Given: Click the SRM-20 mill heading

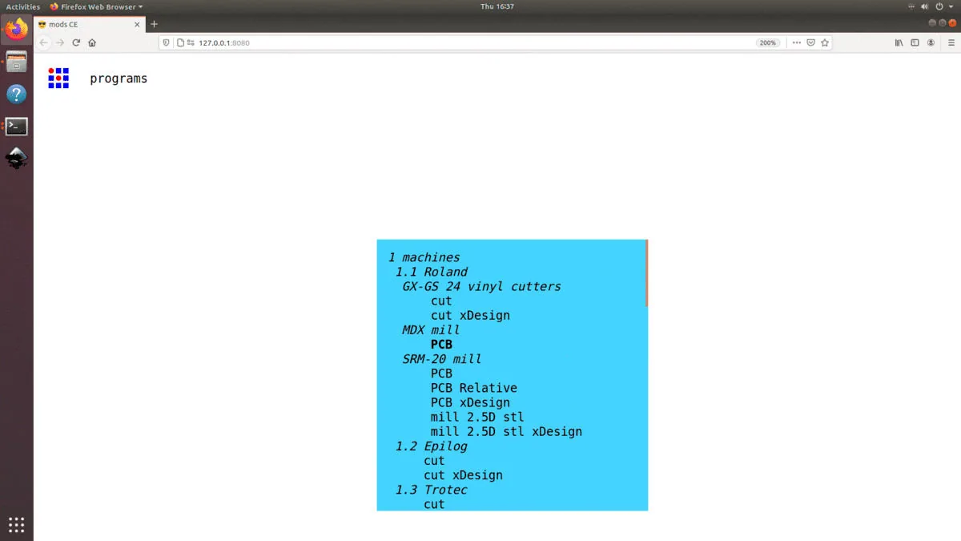Looking at the screenshot, I should pyautogui.click(x=441, y=359).
